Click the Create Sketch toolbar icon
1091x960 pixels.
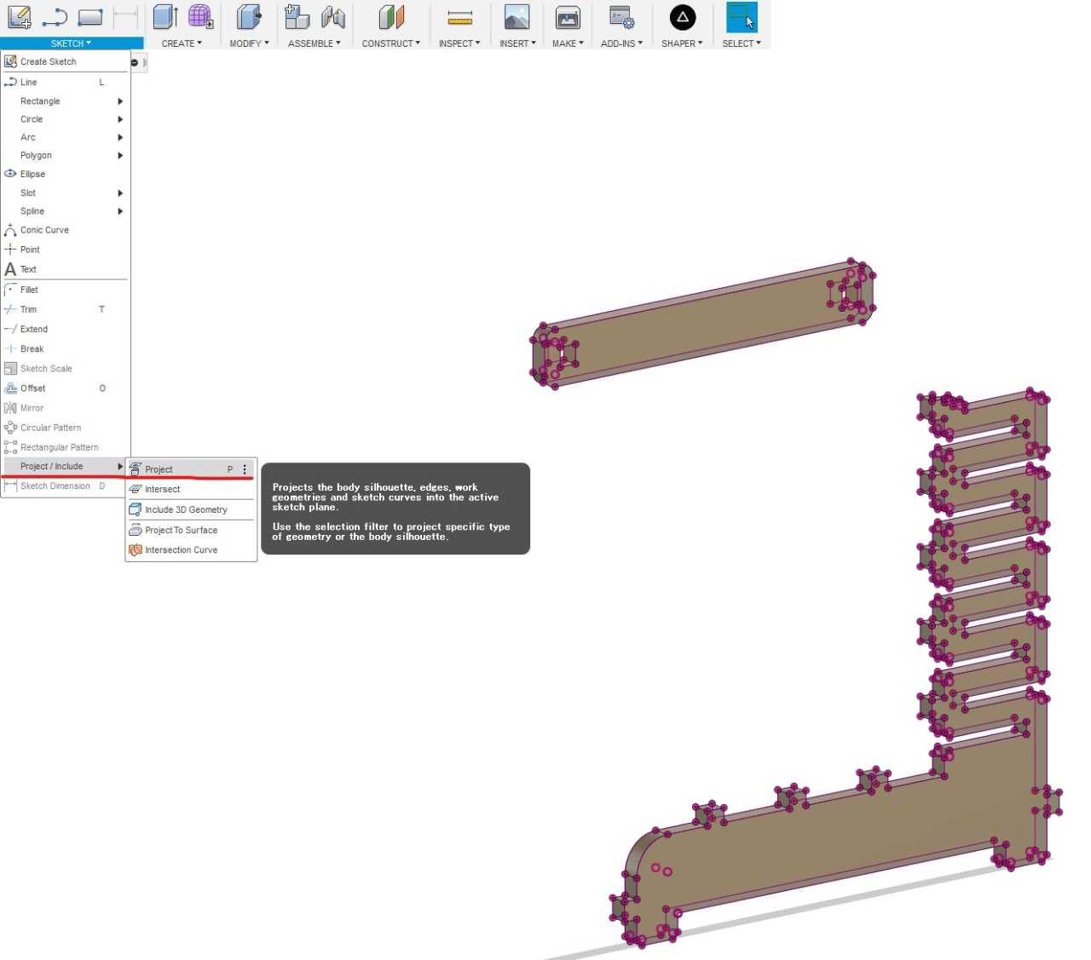point(19,17)
